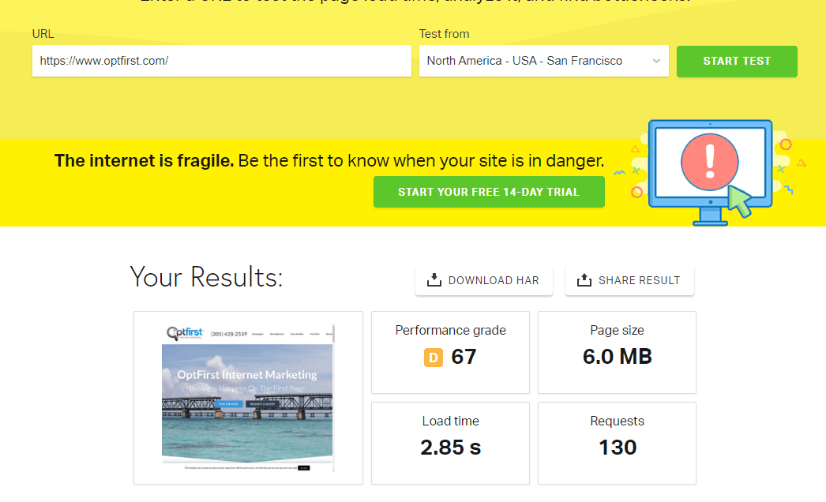Click the Page size 6.0 MB card

tap(617, 352)
